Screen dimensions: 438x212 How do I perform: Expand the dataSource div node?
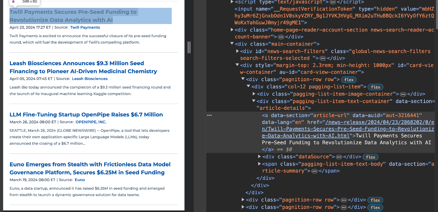[x=259, y=157]
